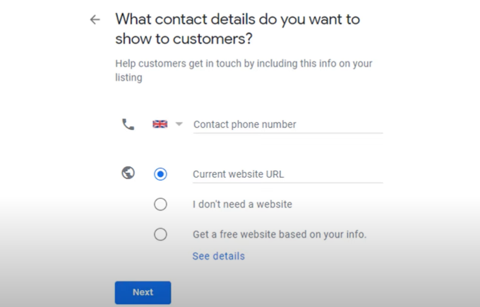
Task: Click the word 'listing' in the helper text
Action: pyautogui.click(x=129, y=78)
